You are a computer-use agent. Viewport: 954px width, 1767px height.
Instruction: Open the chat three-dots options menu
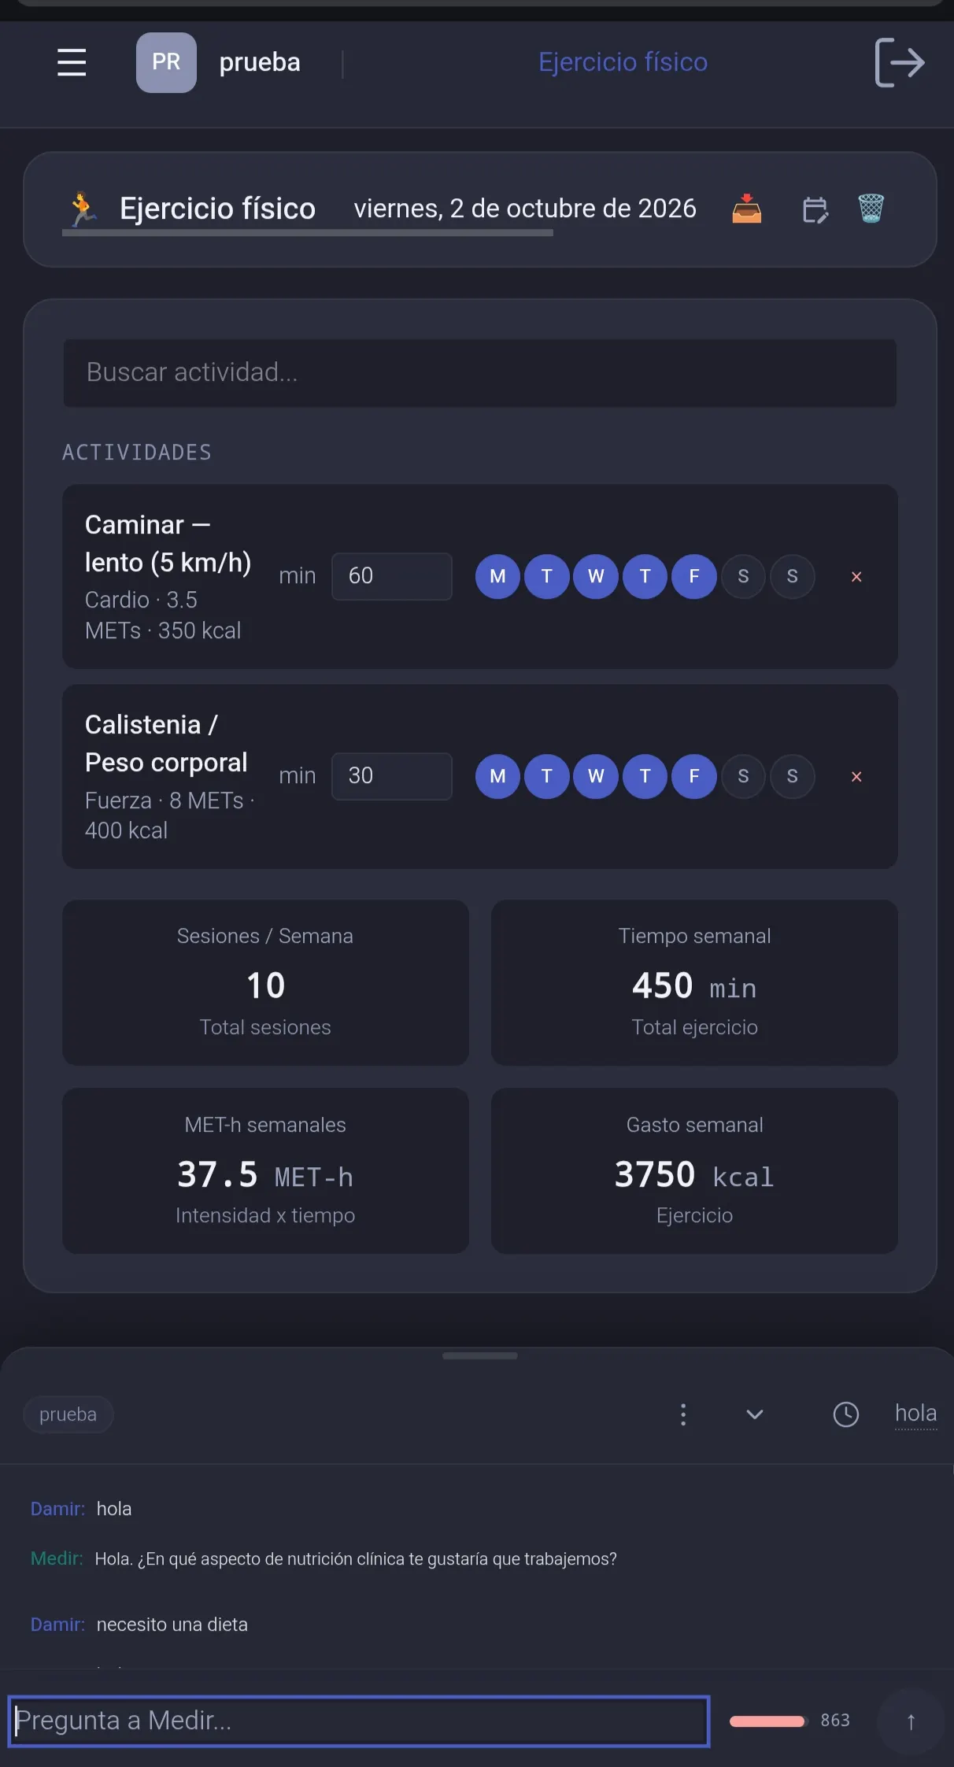pos(683,1414)
